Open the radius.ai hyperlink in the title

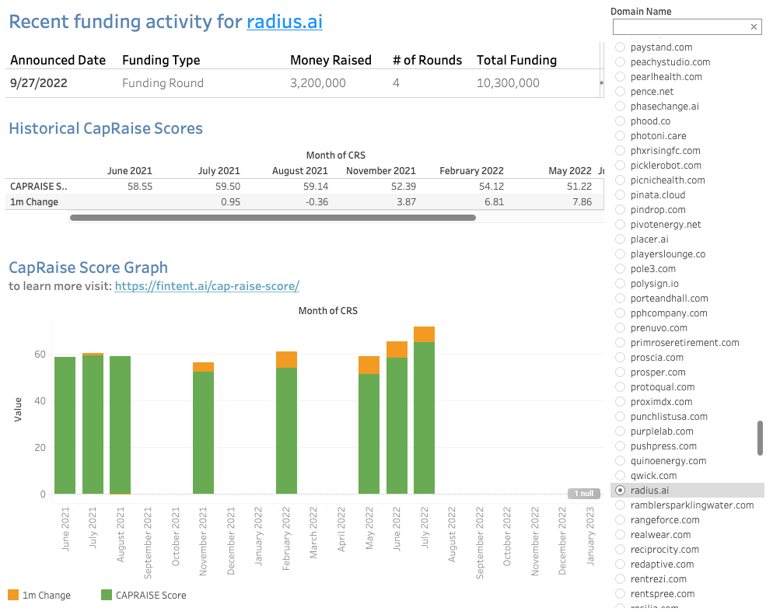click(285, 22)
